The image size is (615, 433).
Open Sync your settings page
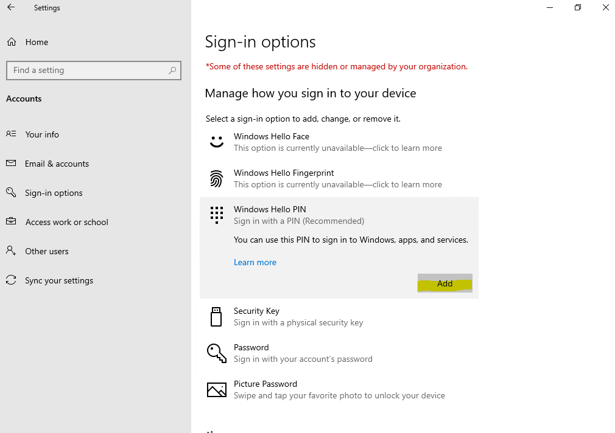point(59,280)
